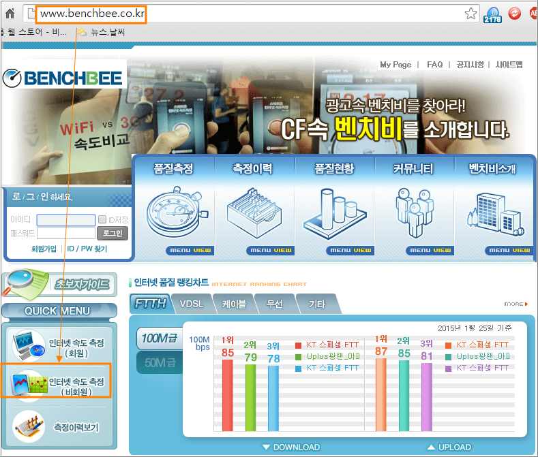Viewport: 538px width, 457px height.
Task: Open the 회원가입 link
Action: [x=44, y=249]
